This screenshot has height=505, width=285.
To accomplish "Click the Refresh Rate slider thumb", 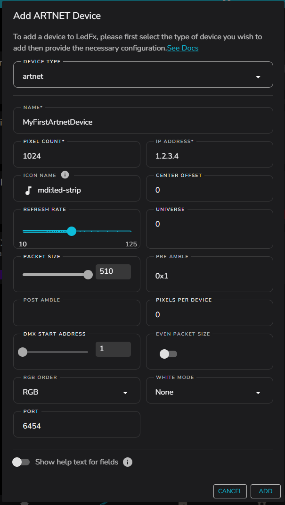I will 72,231.
